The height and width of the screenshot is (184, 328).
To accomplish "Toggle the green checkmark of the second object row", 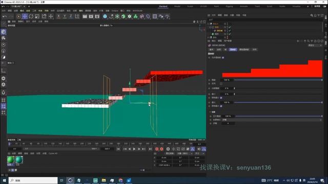I will click(230, 27).
